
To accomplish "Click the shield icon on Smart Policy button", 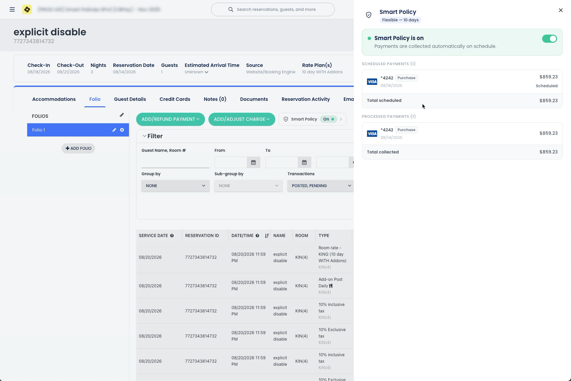I will pos(286,119).
